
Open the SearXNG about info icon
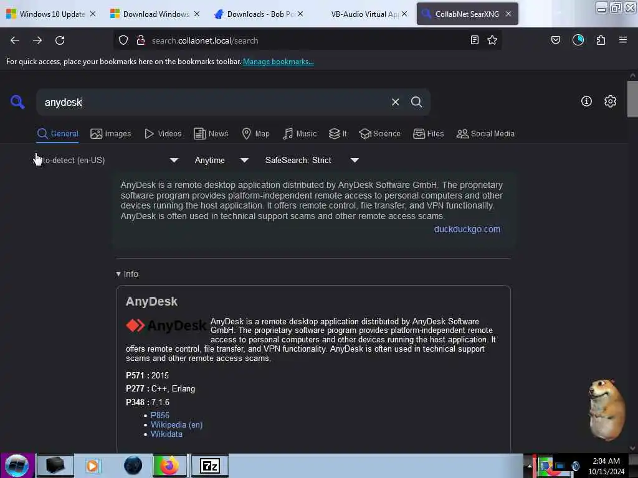coord(586,101)
